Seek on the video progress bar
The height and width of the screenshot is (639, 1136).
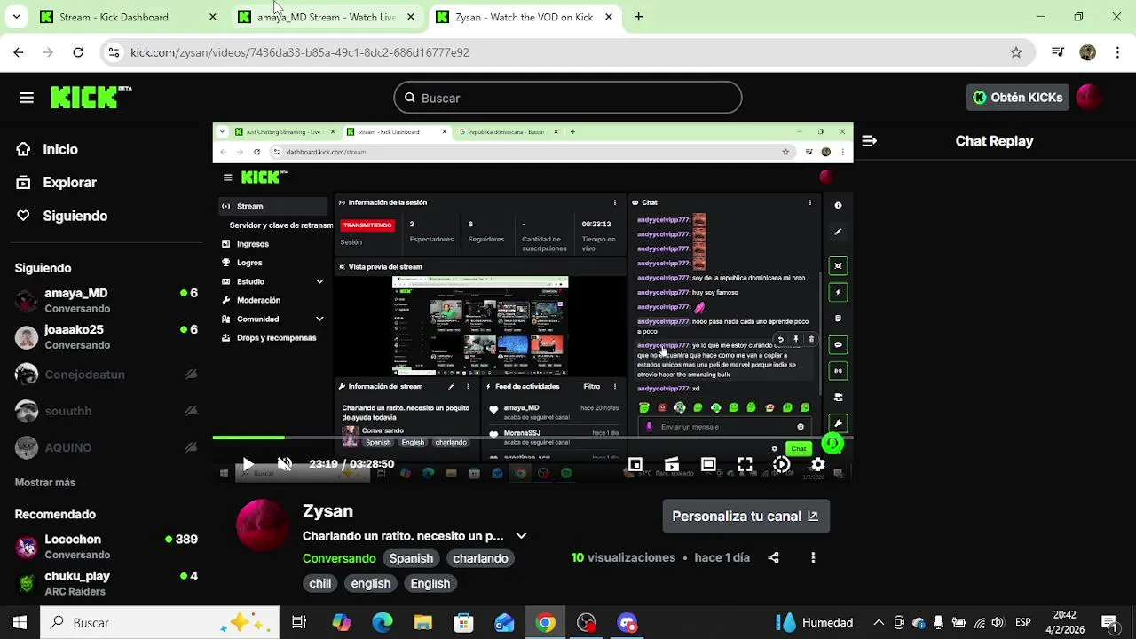click(532, 438)
